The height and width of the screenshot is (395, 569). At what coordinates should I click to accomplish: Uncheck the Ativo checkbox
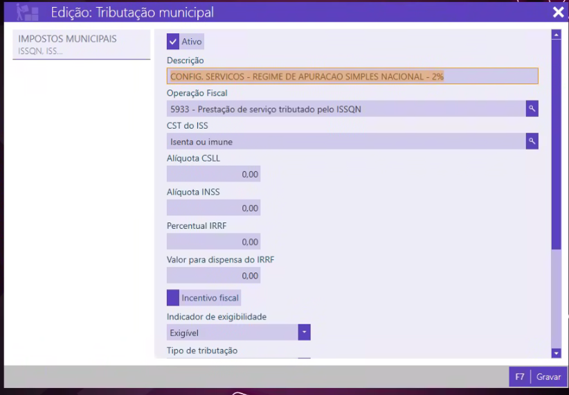173,42
